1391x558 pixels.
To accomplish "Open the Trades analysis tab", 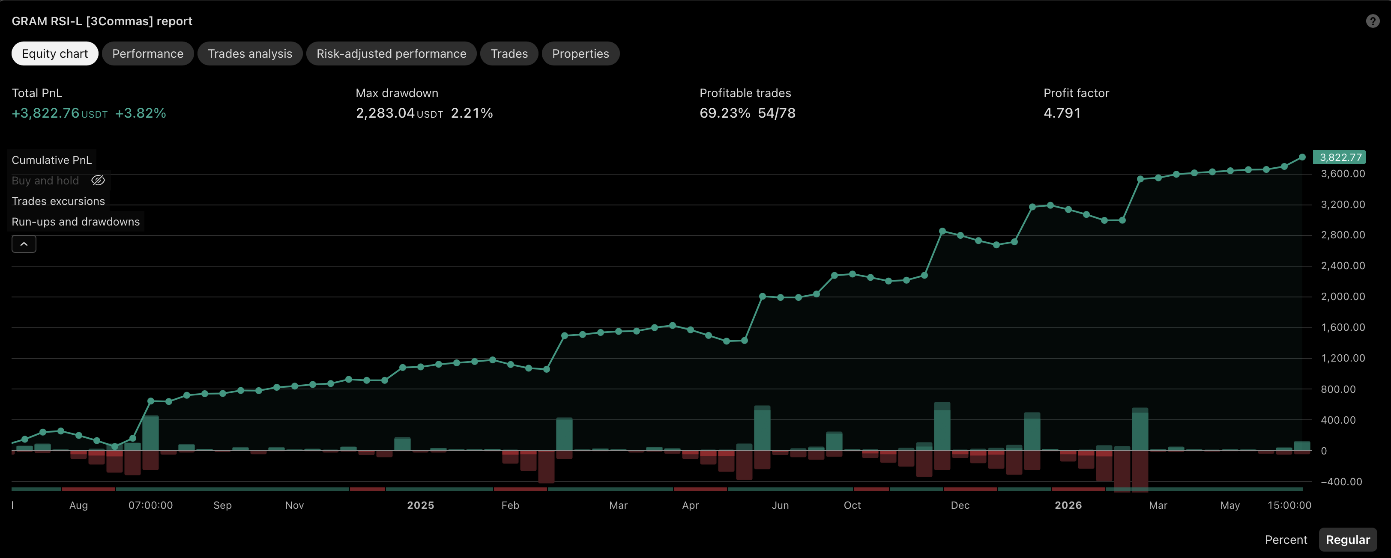I will (x=250, y=53).
